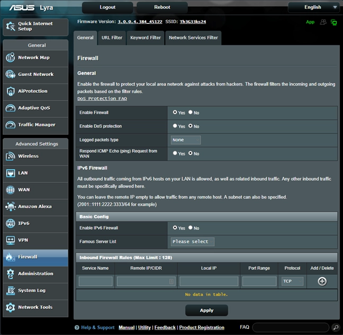Open Traffic Manager gauge icon

10,125
